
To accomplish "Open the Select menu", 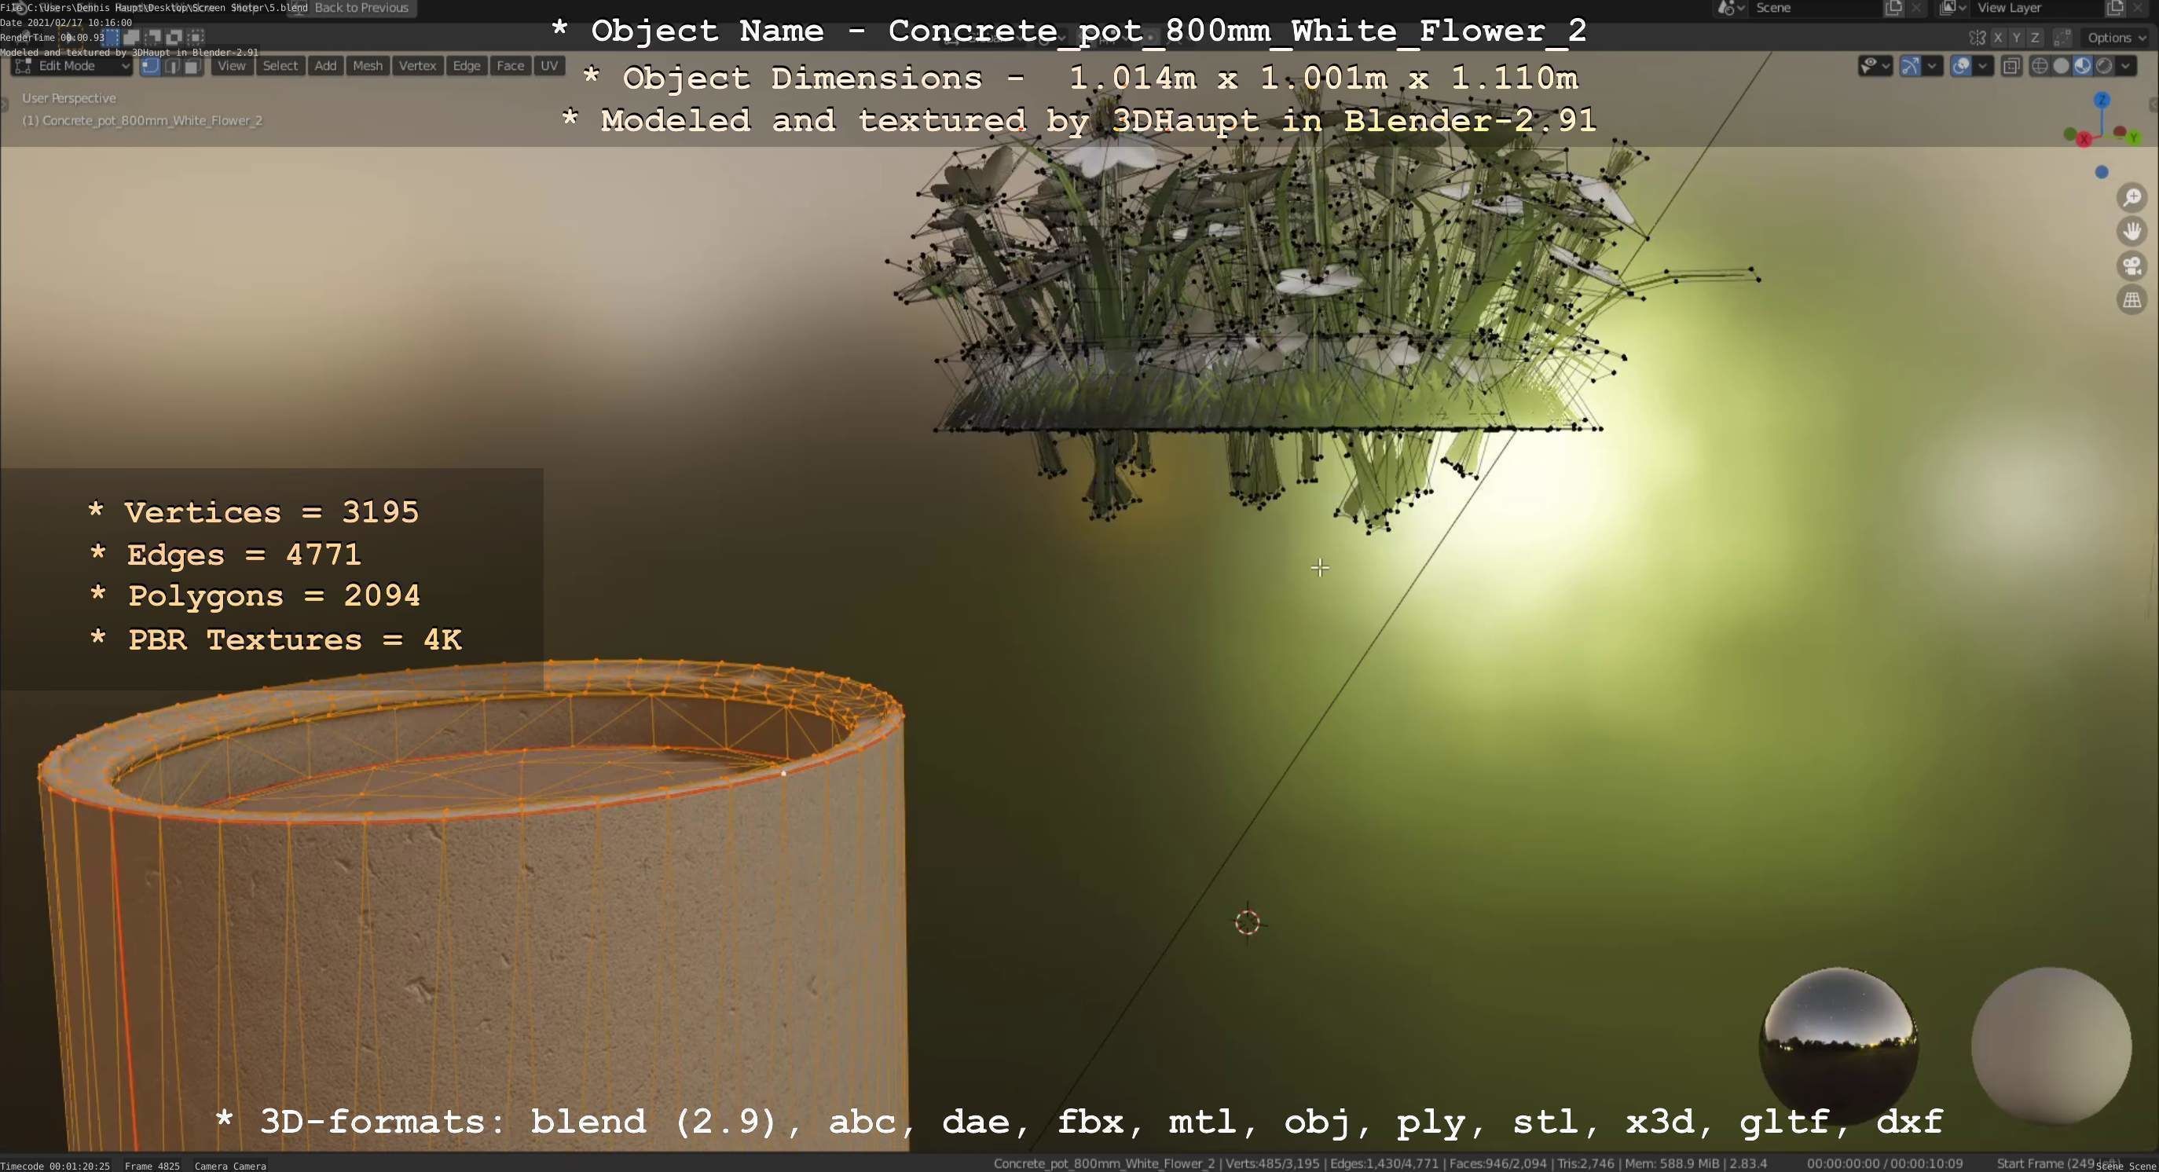I will click(x=280, y=66).
